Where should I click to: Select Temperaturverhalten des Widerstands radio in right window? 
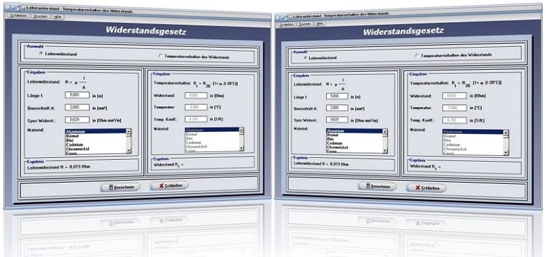(417, 55)
